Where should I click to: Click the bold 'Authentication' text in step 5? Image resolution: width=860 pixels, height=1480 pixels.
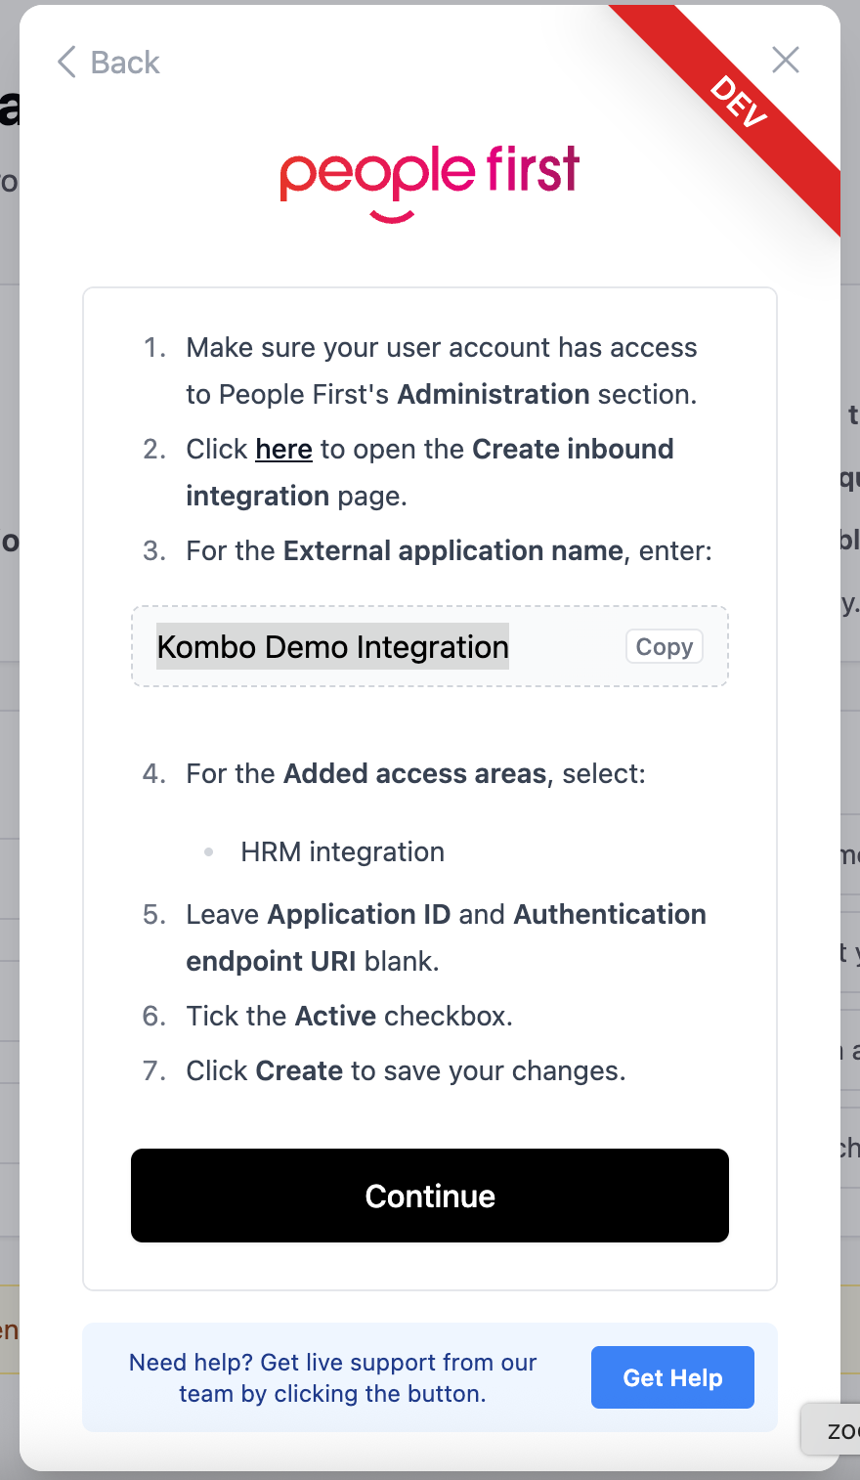click(x=610, y=915)
